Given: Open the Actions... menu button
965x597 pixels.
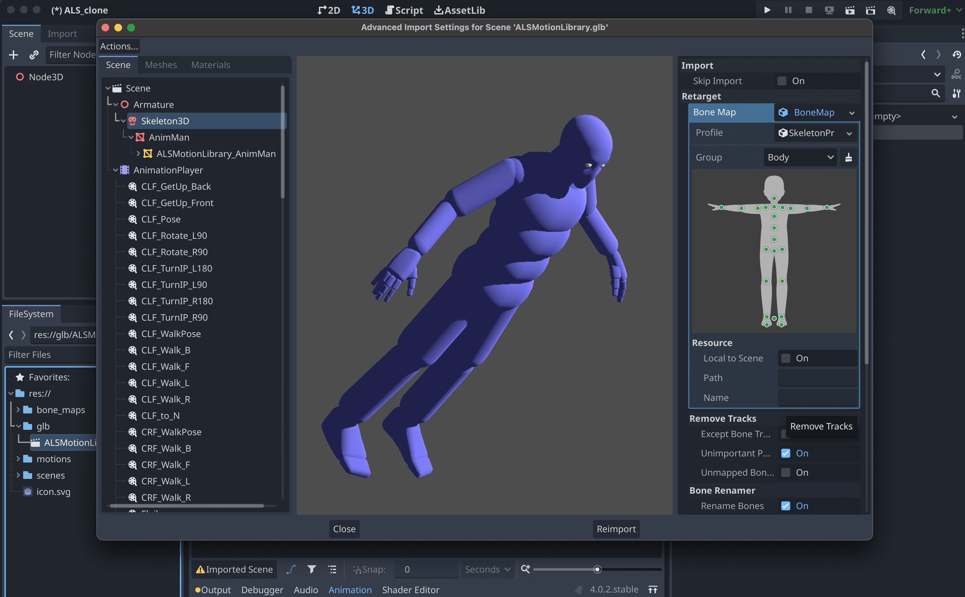Looking at the screenshot, I should coord(119,46).
